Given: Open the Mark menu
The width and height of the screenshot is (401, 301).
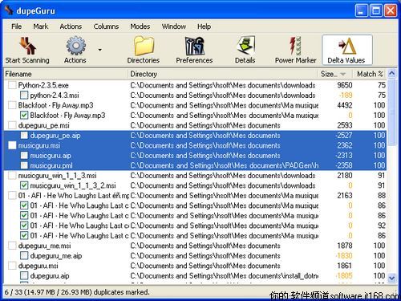Looking at the screenshot, I should pyautogui.click(x=41, y=26).
